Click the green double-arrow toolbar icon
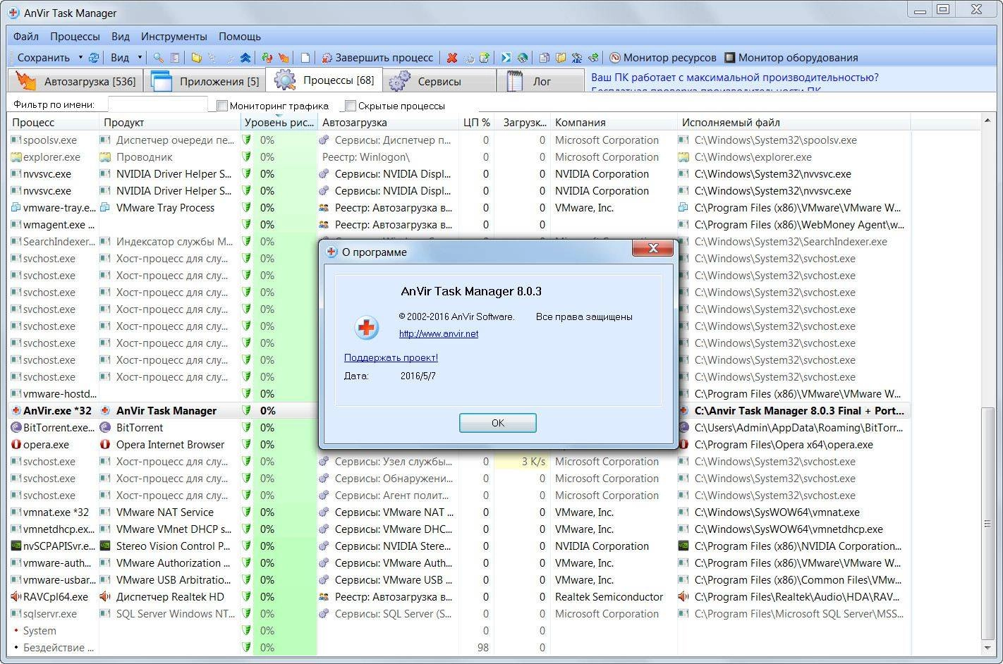1003x664 pixels. 593,58
